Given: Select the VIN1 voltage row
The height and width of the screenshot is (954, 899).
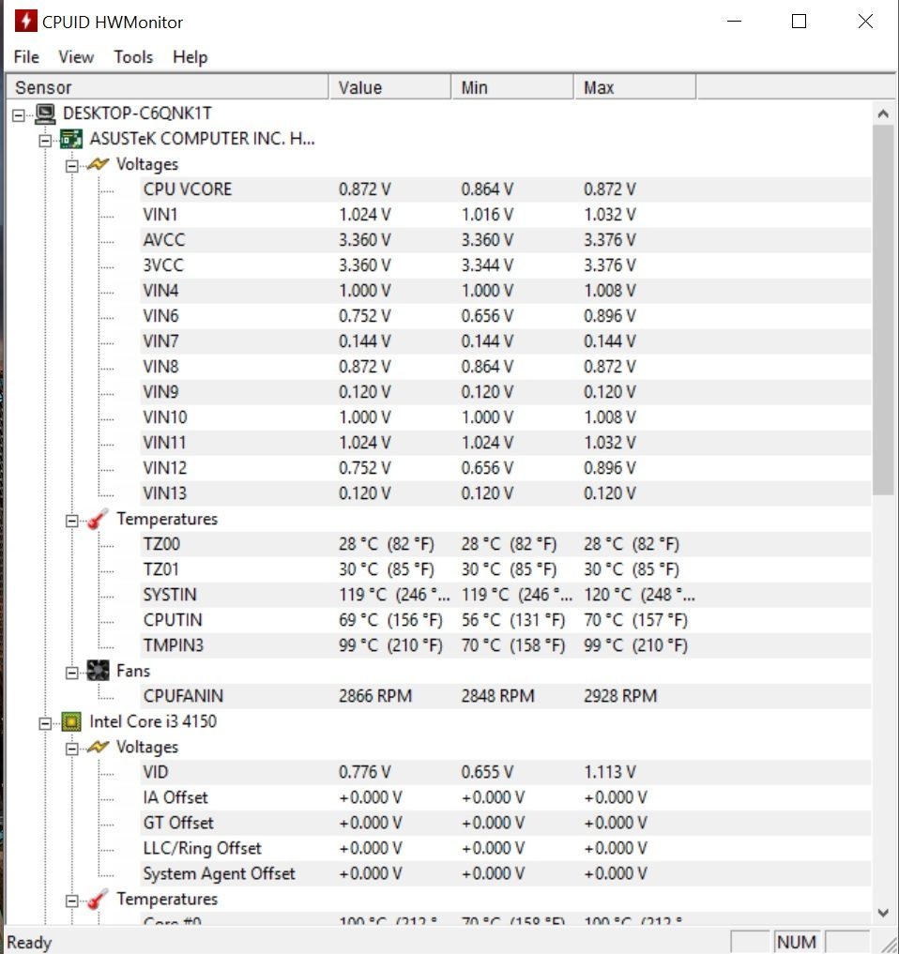Looking at the screenshot, I should 505,215.
